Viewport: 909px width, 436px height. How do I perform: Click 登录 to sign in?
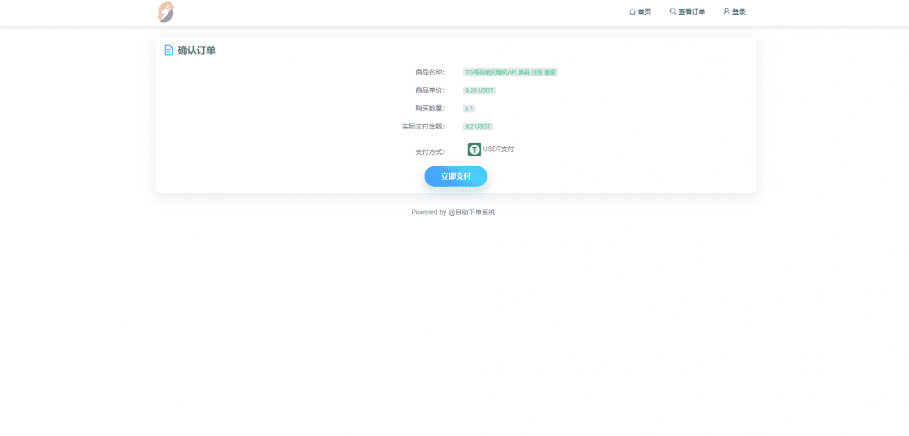[x=734, y=12]
